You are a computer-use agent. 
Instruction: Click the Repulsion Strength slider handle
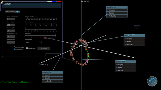pos(28,18)
